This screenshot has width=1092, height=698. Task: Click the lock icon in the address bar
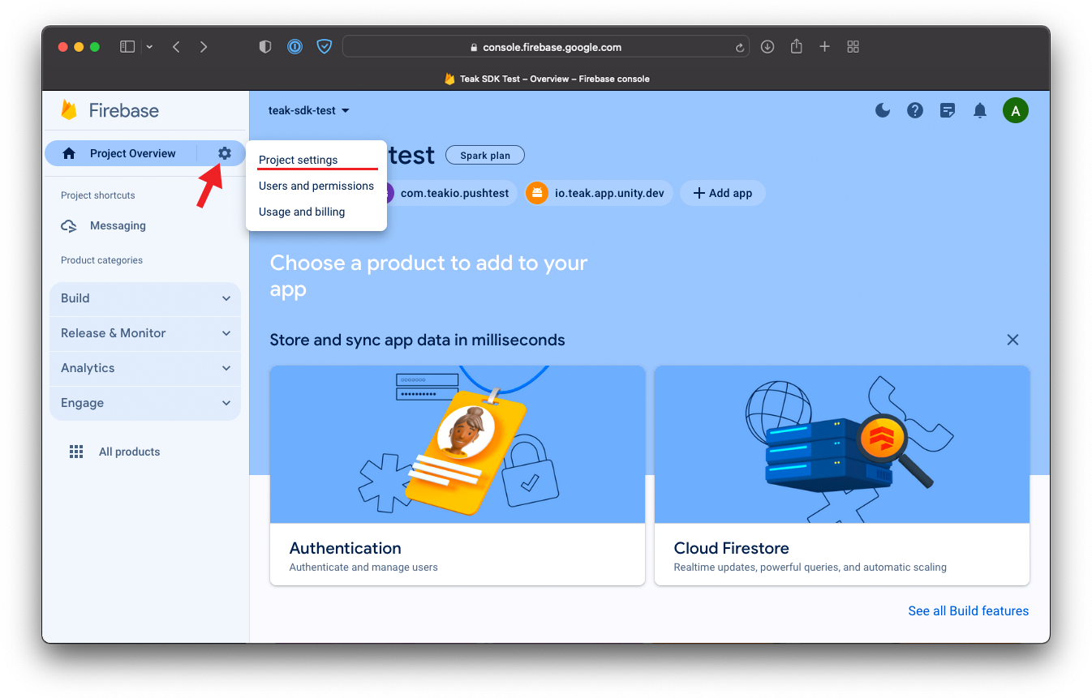point(475,47)
